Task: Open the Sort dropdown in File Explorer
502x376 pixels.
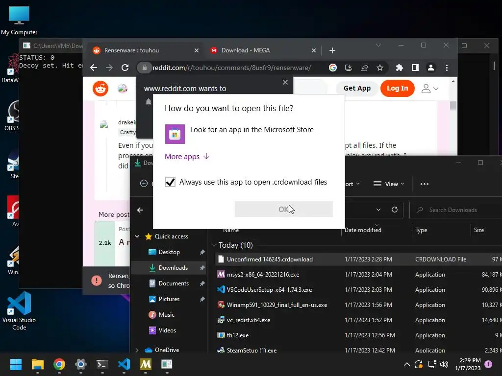Action: pos(352,184)
